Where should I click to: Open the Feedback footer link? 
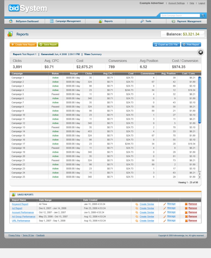pos(41,236)
